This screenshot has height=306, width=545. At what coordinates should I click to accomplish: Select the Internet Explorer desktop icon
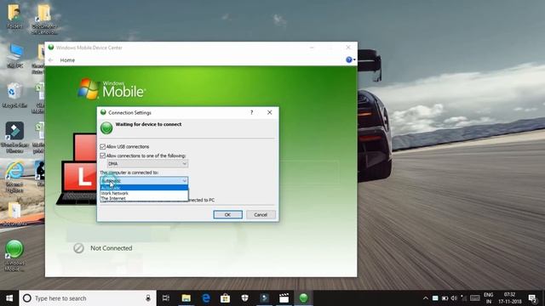[14, 177]
